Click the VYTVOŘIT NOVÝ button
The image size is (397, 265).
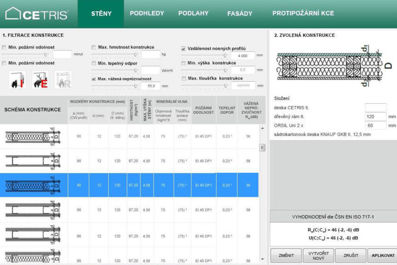pyautogui.click(x=319, y=255)
